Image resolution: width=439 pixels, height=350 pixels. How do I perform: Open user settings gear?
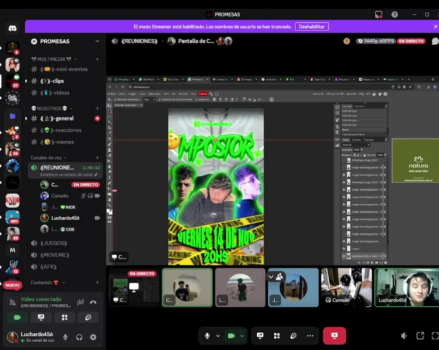[93, 337]
